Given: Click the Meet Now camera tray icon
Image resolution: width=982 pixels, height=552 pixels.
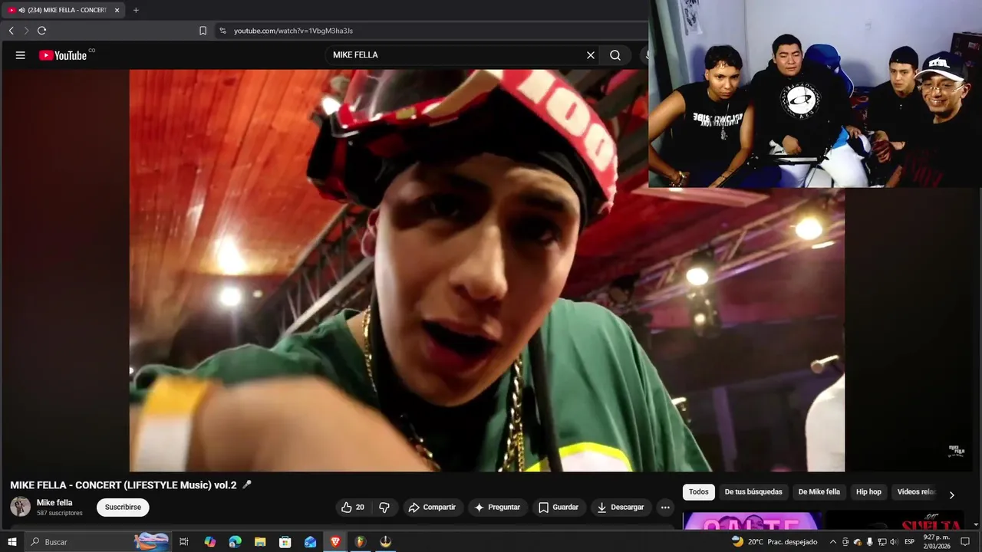Looking at the screenshot, I should (x=845, y=541).
